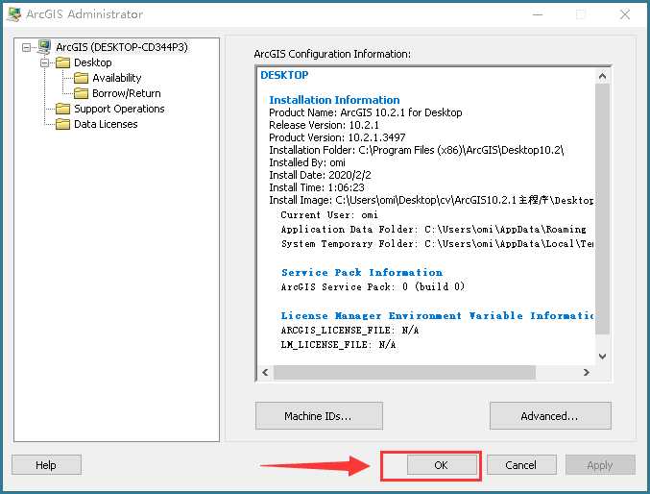Click the horizontal scrollbar left arrow
650x494 pixels.
265,372
